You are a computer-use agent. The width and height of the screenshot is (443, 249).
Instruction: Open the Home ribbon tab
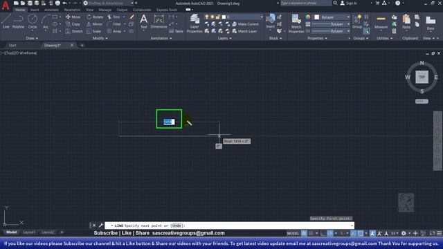coord(20,10)
